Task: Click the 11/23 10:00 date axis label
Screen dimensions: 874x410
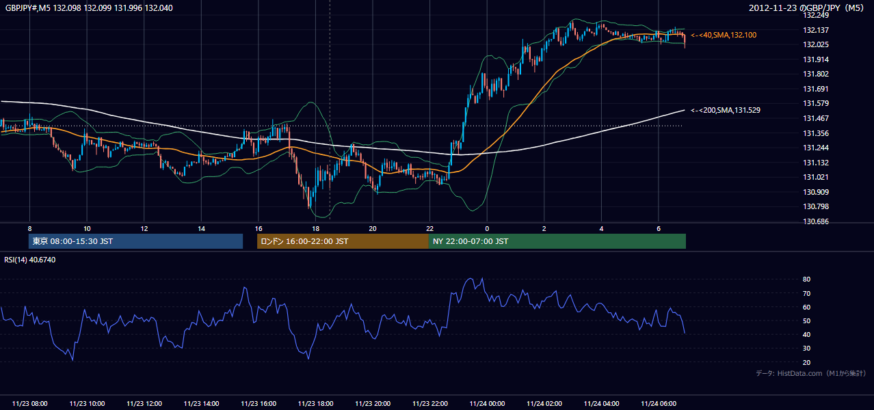Action: (x=87, y=404)
